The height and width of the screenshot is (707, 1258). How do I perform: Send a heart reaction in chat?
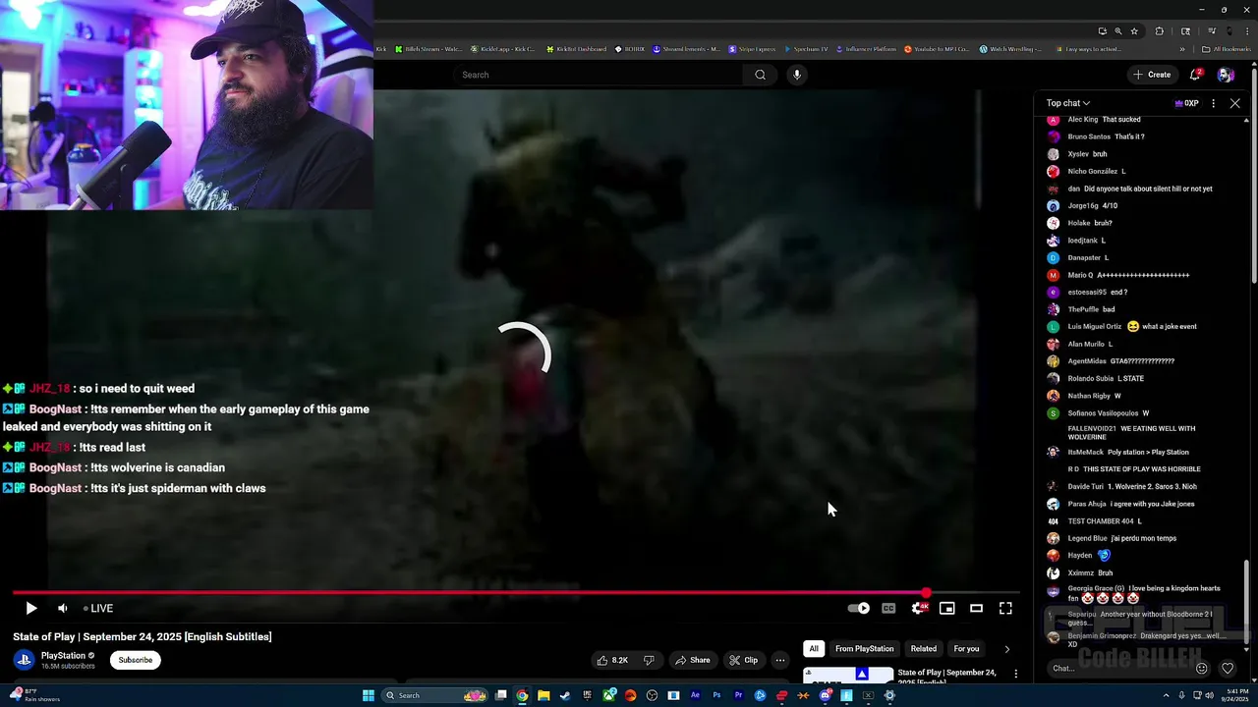pos(1228,669)
